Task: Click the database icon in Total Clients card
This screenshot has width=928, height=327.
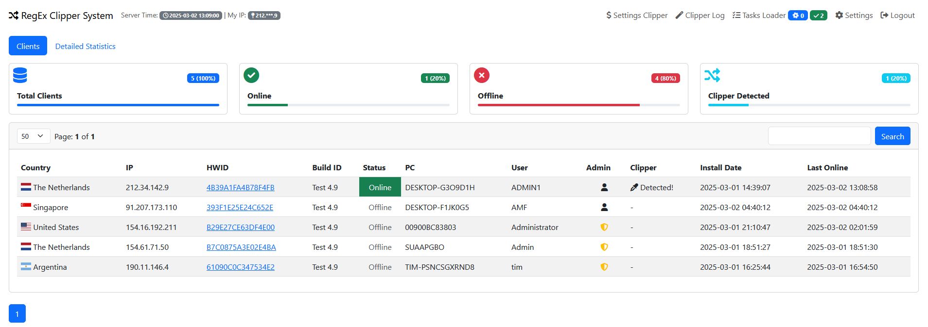Action: [x=20, y=75]
